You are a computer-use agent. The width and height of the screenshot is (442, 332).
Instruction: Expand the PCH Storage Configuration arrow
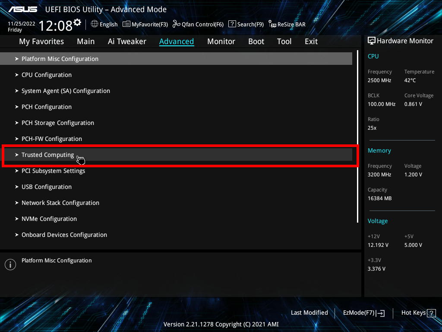pyautogui.click(x=17, y=123)
